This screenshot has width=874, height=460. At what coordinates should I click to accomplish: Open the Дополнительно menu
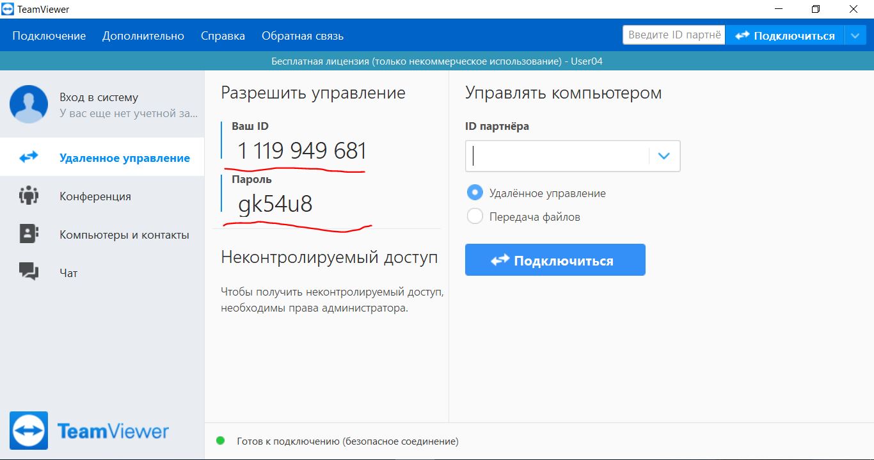pos(143,36)
